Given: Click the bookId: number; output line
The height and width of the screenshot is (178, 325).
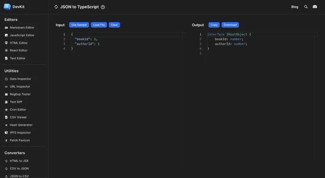Looking at the screenshot, I should (x=229, y=39).
